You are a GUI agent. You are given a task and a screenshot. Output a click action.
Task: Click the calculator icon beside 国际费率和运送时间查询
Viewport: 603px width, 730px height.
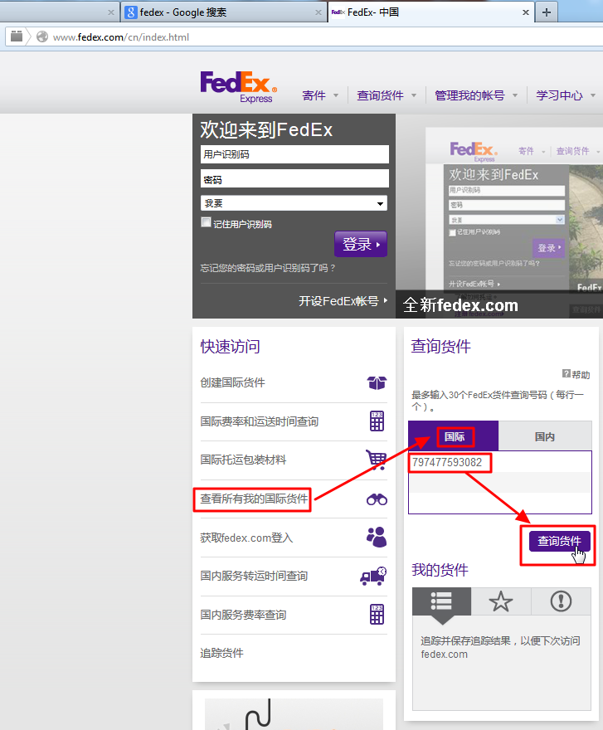point(377,421)
